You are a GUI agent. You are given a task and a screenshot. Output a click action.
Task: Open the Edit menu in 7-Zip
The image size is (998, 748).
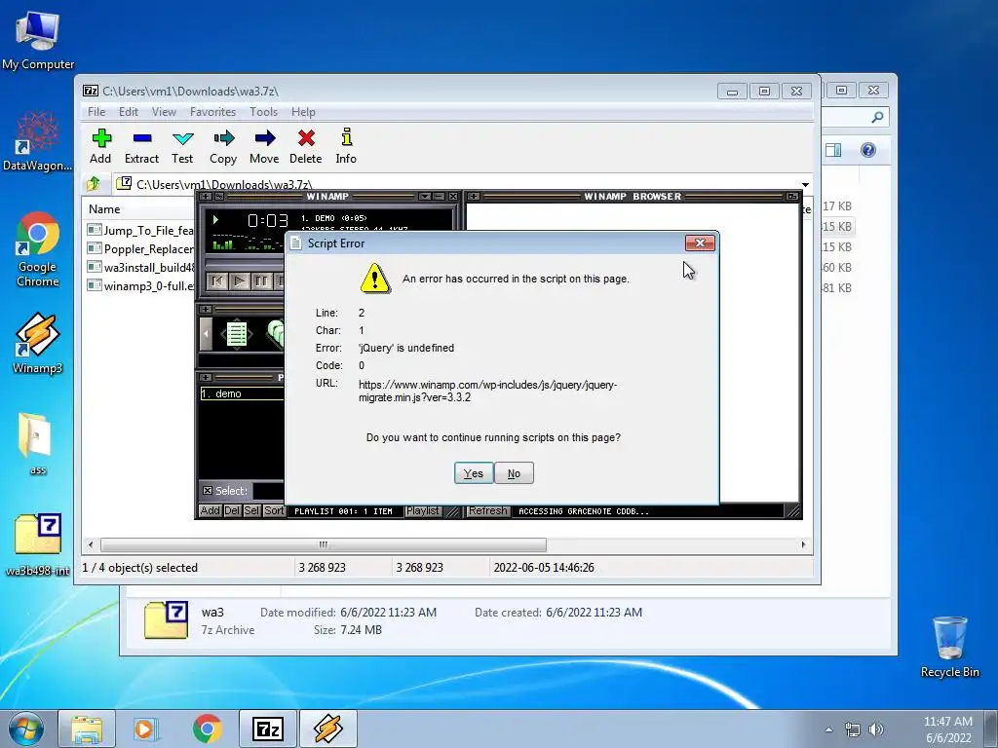[129, 112]
